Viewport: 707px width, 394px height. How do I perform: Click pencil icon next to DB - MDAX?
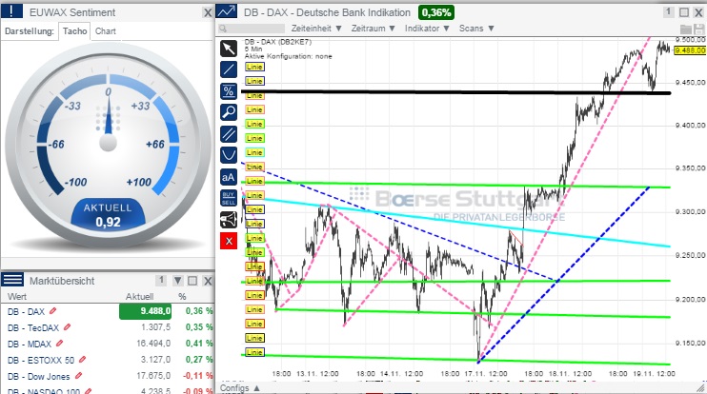coord(59,344)
